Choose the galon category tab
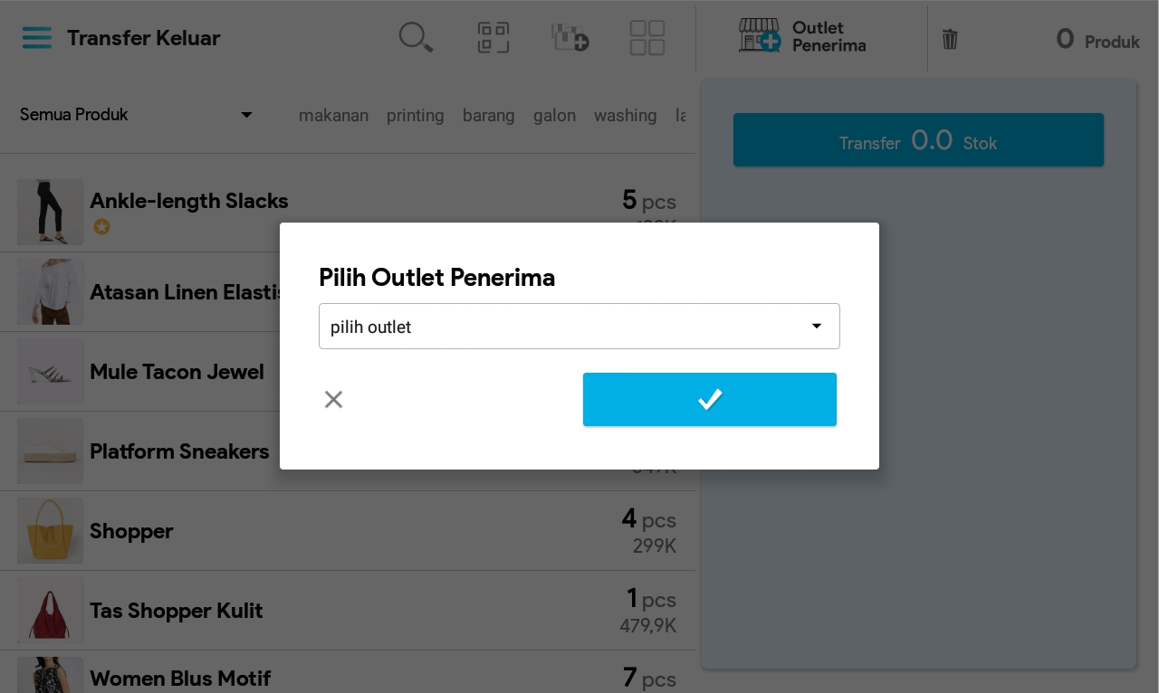The height and width of the screenshot is (693, 1159). click(x=554, y=116)
